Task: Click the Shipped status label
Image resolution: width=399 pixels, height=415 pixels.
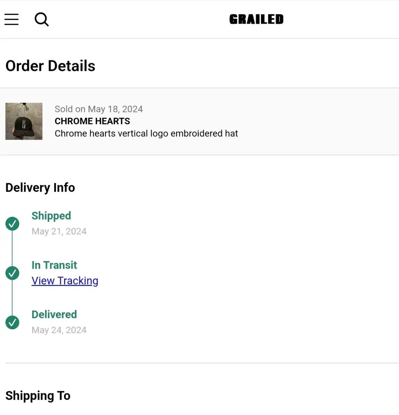Action: coord(51,216)
